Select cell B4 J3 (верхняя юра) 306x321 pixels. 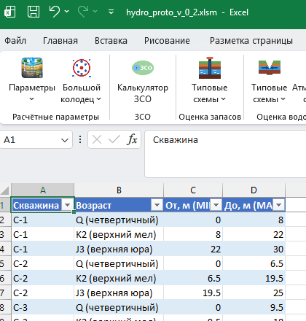[x=119, y=249]
